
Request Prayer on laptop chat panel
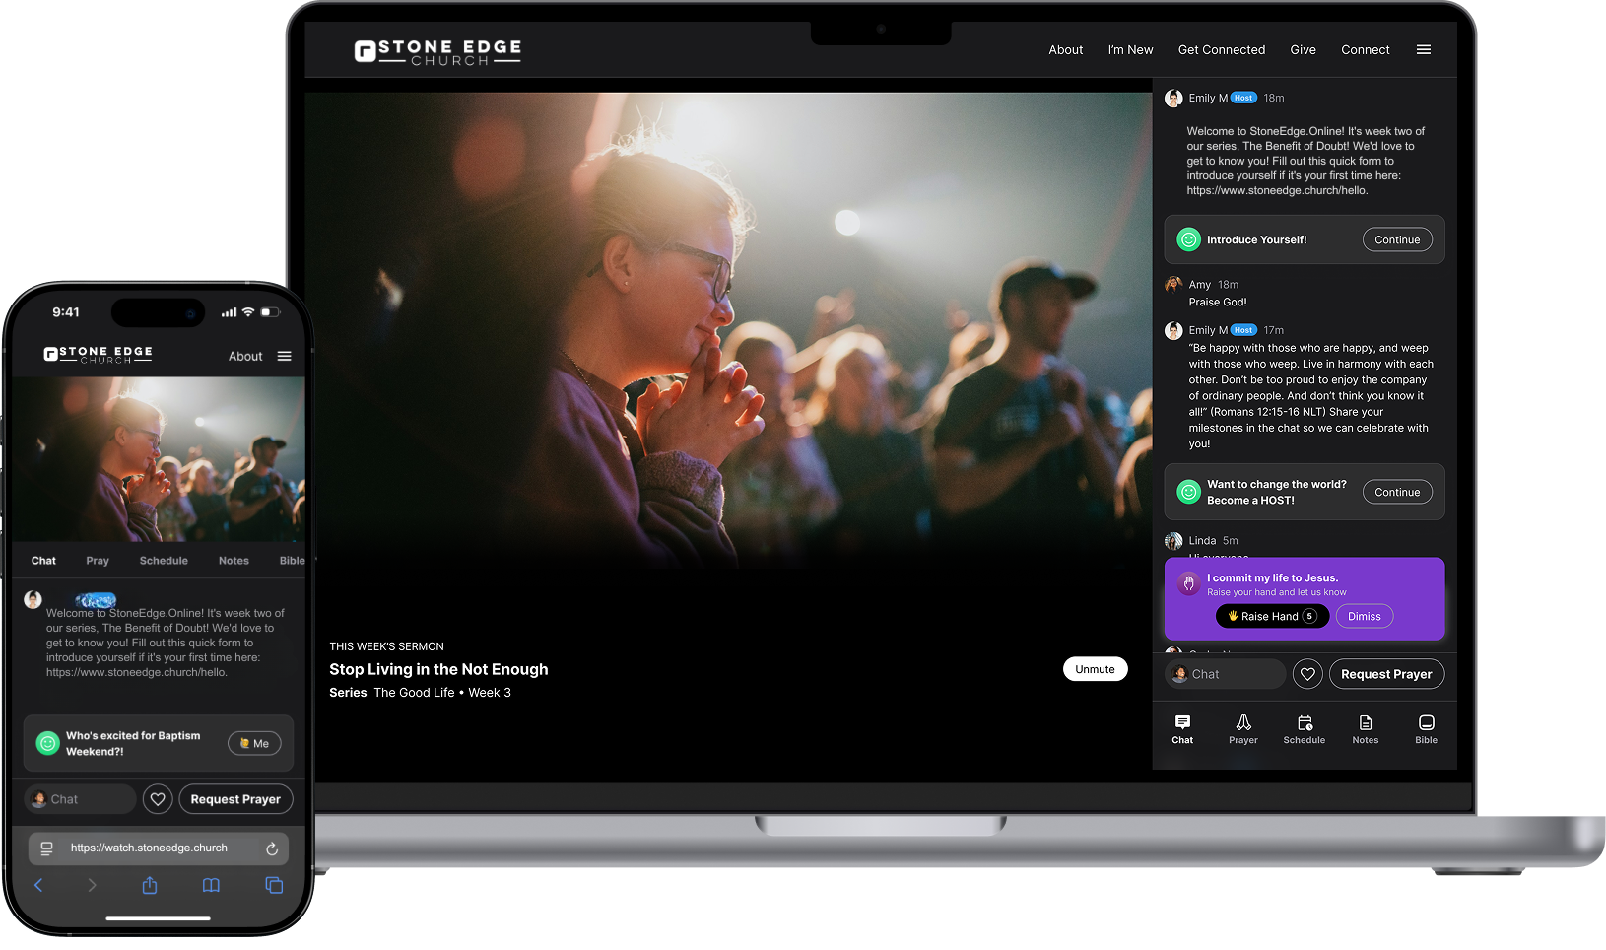point(1386,674)
